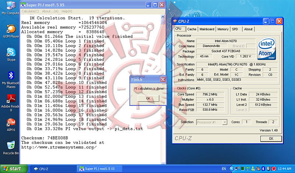
Task: Click the xtremesystems.org URL text in Super PI
Action: 59,147
